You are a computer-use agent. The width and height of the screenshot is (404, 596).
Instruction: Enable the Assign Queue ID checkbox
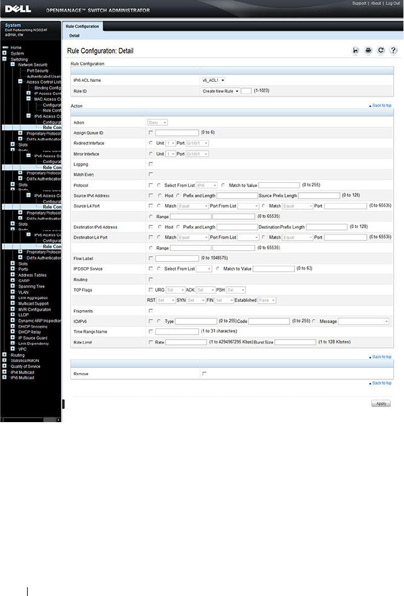click(x=151, y=133)
